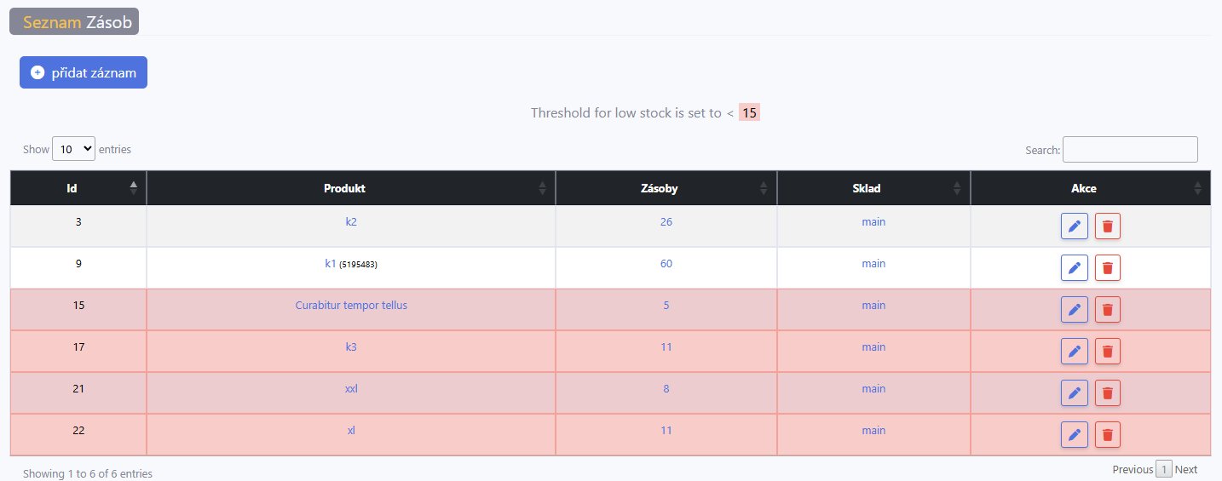
Task: Sort table by Sklad column
Action: point(873,188)
